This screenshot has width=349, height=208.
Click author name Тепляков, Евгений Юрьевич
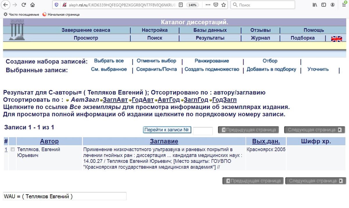(39, 152)
